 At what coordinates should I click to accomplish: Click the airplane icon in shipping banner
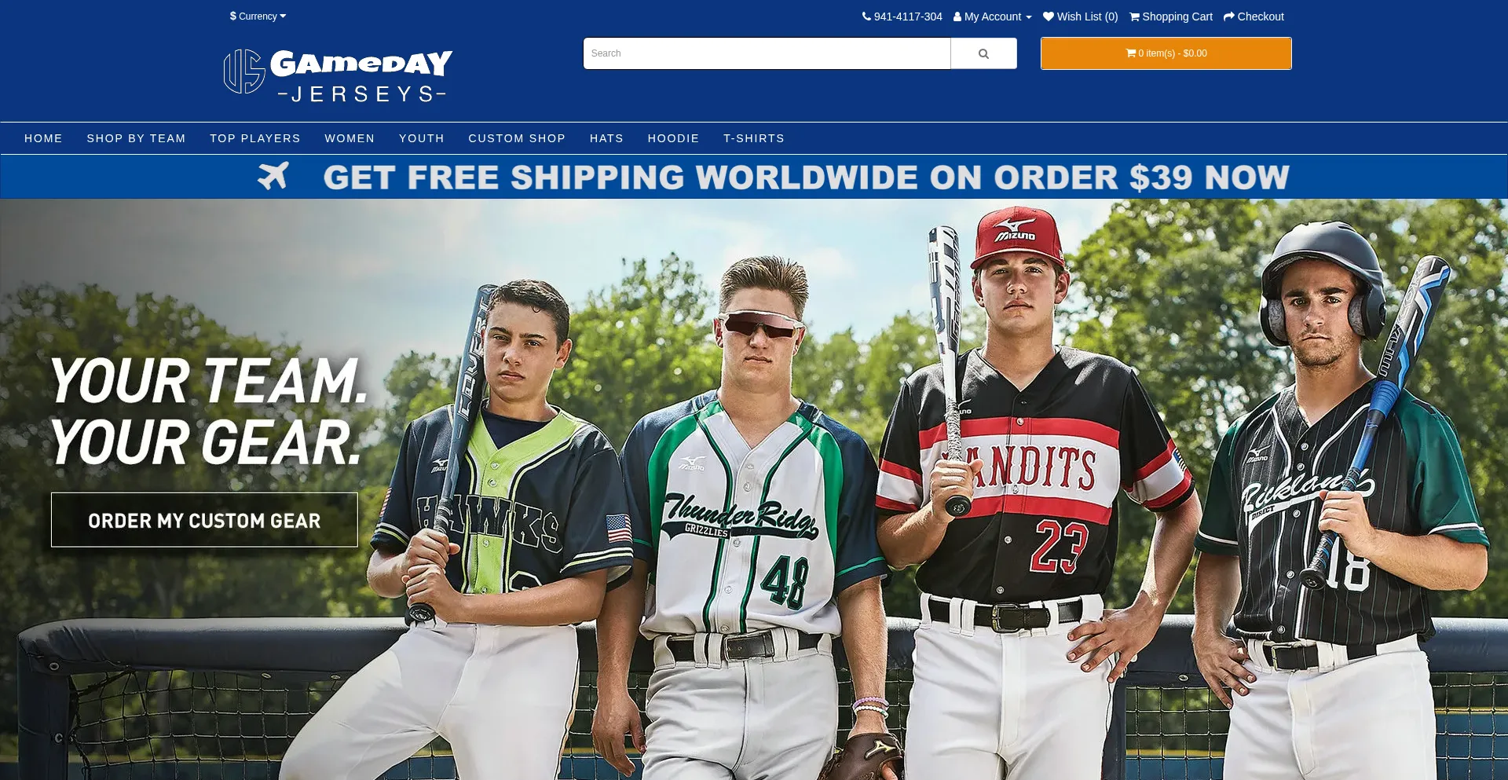coord(273,176)
